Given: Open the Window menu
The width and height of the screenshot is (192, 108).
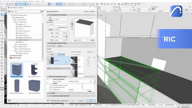Looking at the screenshot, I should (x=38, y=1).
